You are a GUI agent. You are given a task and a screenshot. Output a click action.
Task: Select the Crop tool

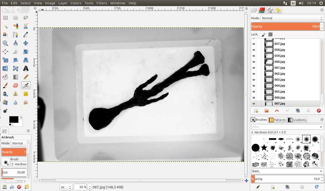(x=15, y=52)
